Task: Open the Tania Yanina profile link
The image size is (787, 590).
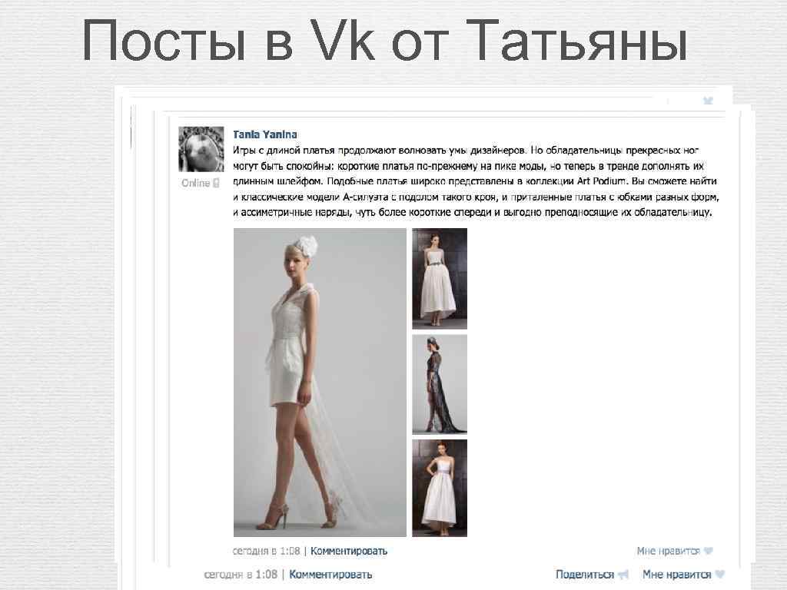Action: click(x=265, y=134)
